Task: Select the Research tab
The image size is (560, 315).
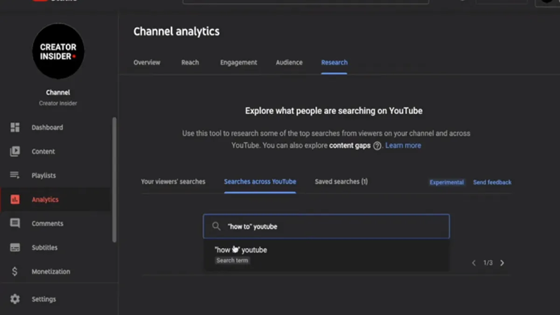Action: pyautogui.click(x=334, y=63)
